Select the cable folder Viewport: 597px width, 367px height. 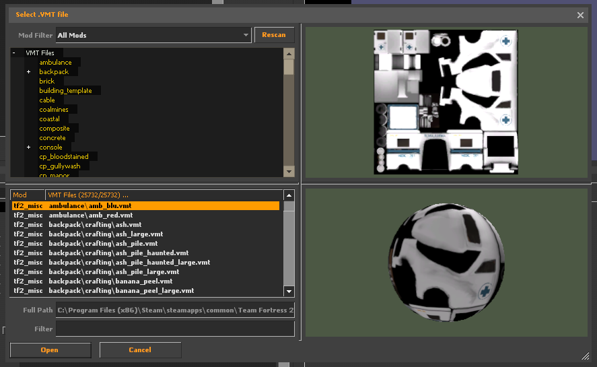pos(47,100)
